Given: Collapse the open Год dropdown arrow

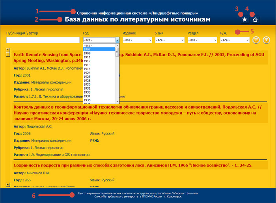Looking at the screenshot, I should [x=117, y=40].
